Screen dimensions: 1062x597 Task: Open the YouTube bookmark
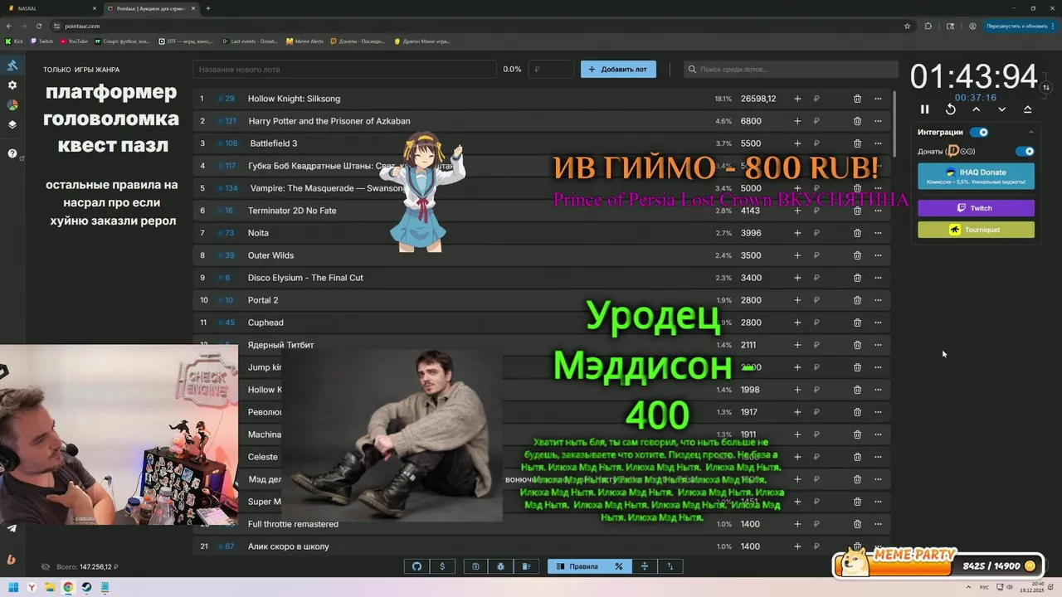(x=74, y=41)
